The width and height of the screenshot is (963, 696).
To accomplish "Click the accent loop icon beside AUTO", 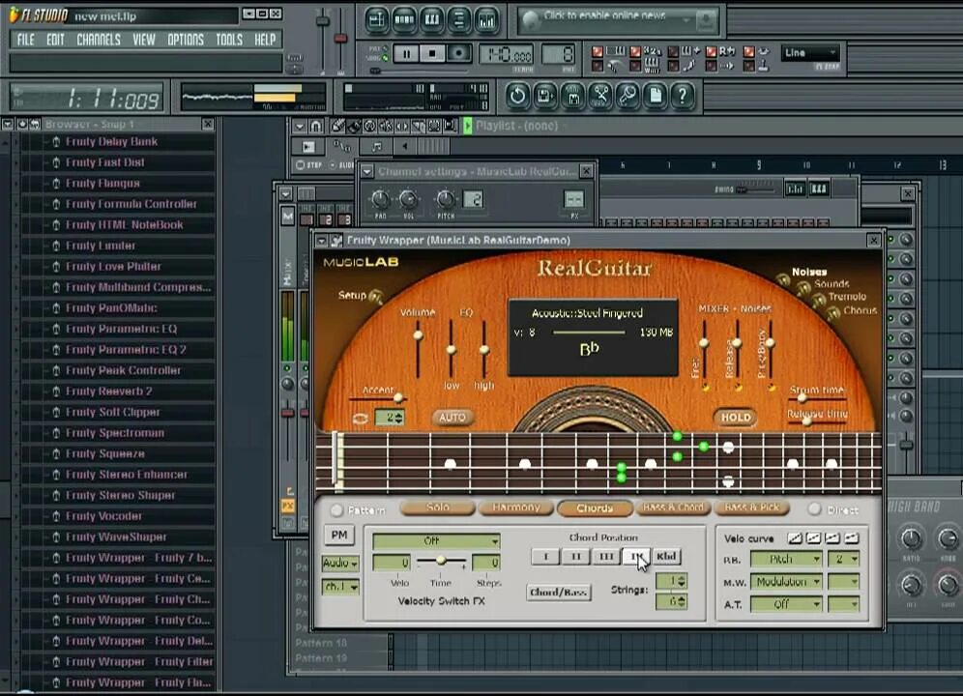I will (361, 419).
